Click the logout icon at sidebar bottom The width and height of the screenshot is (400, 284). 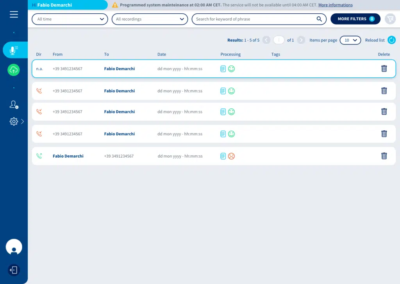click(14, 270)
